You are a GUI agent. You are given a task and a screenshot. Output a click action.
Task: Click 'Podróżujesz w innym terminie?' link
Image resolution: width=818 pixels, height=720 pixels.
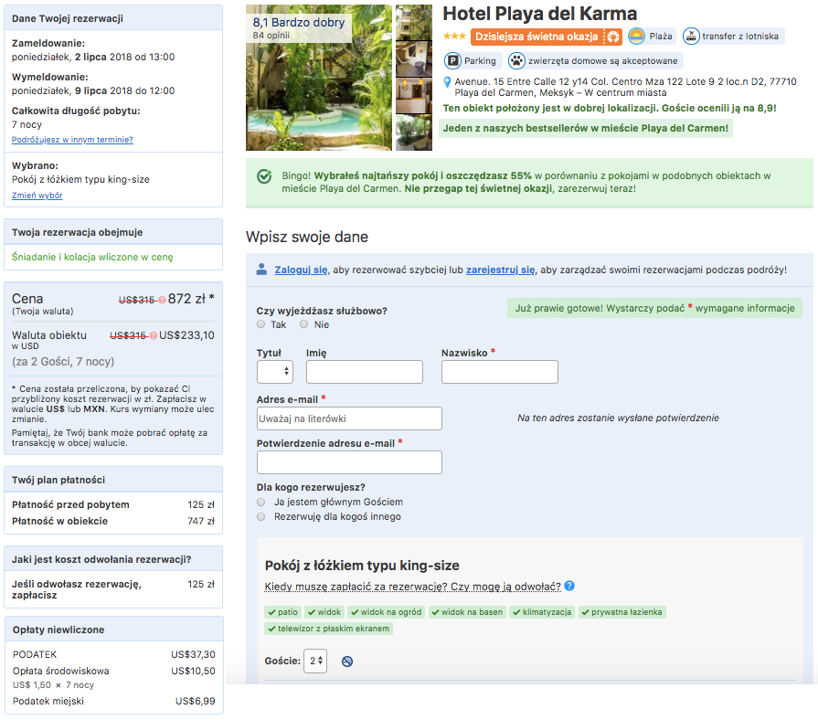point(72,140)
